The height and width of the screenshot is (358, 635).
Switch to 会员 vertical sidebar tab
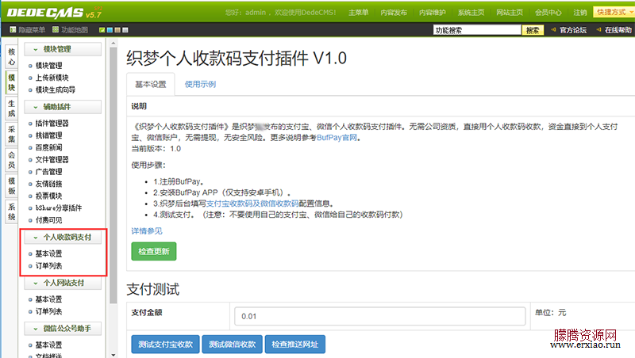pyautogui.click(x=12, y=160)
